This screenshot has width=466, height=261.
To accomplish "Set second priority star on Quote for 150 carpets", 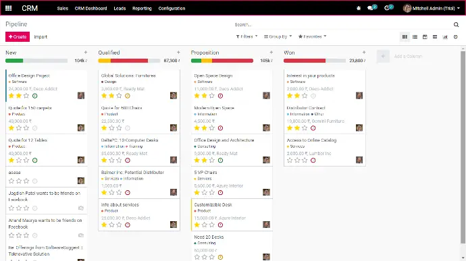I will click(19, 128).
